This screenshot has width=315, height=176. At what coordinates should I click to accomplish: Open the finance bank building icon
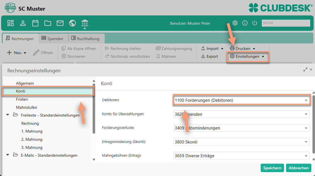[x=85, y=23]
